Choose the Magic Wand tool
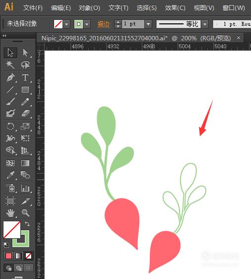251x279 pixels. [x=10, y=65]
